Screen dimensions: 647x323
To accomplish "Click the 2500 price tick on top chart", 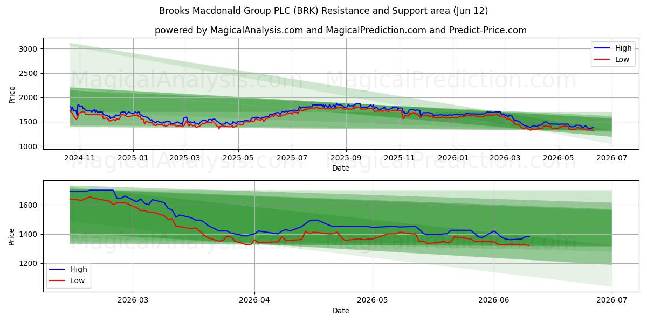I will tap(28, 73).
